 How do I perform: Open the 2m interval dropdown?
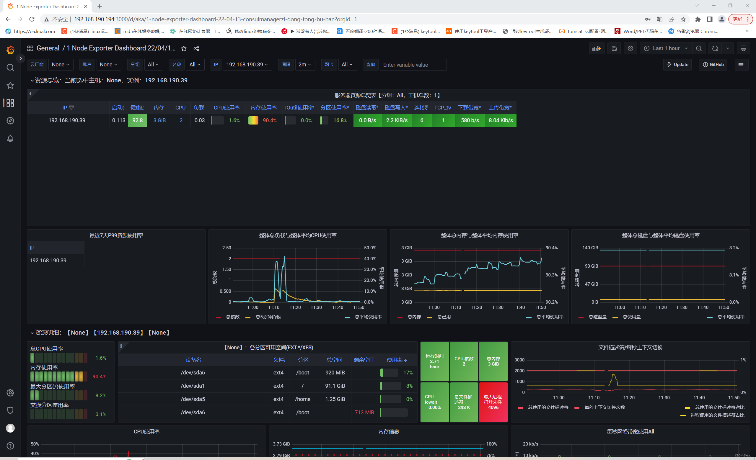pyautogui.click(x=305, y=64)
